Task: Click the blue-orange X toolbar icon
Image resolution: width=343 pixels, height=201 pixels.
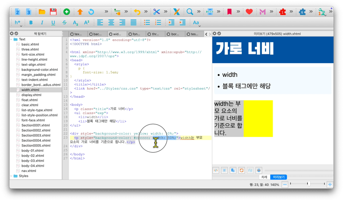Action: point(177,11)
